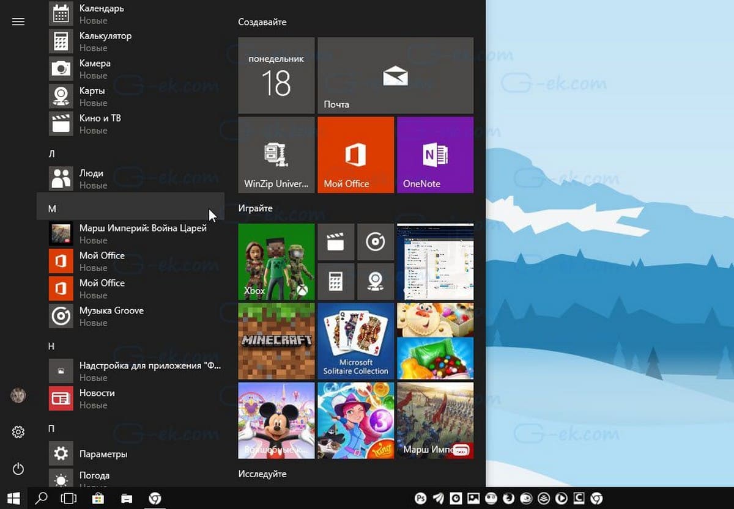Open the picture viewer icon in taskbar
The height and width of the screenshot is (509, 734).
(474, 498)
